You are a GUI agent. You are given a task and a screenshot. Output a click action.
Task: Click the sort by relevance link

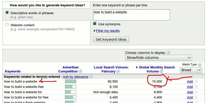pyautogui.click(x=76, y=77)
